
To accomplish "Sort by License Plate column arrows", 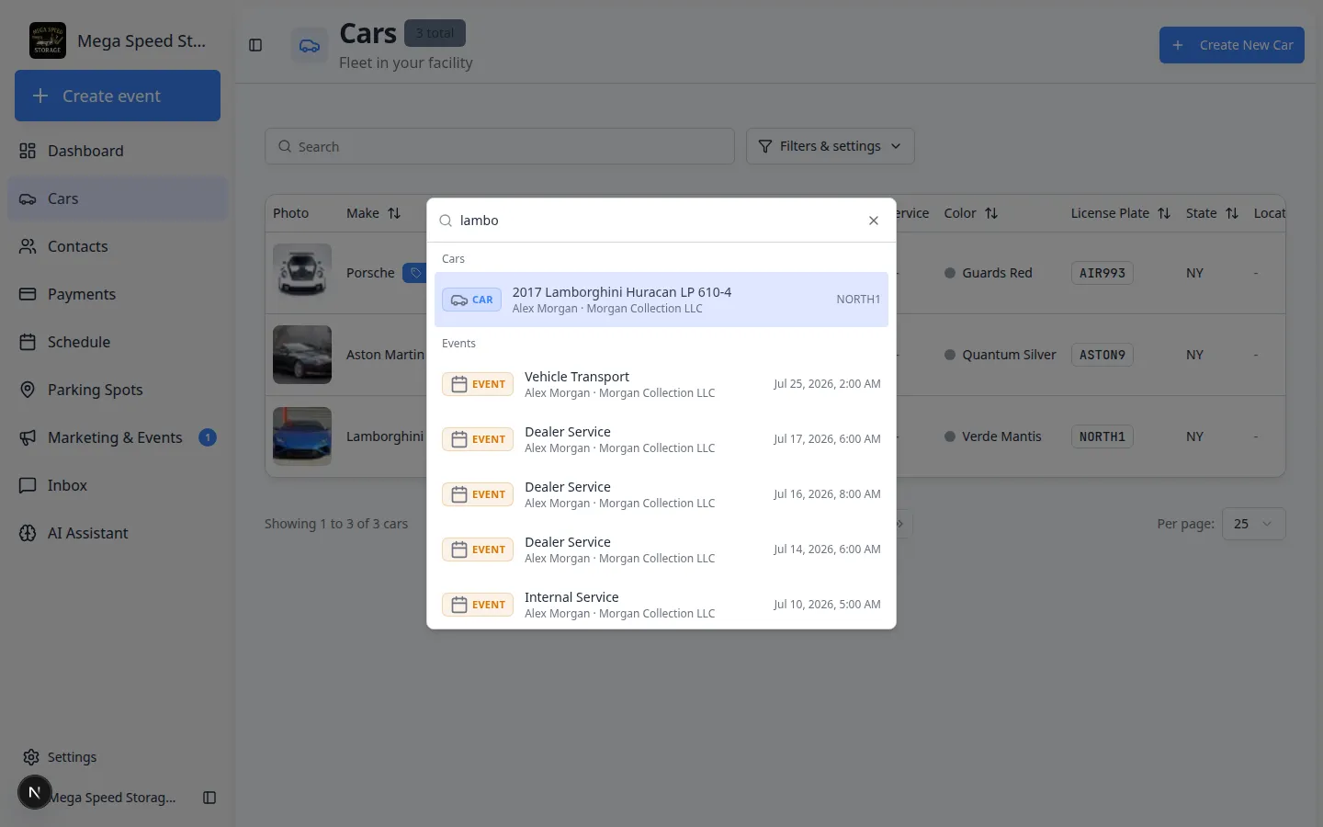I will [1164, 213].
